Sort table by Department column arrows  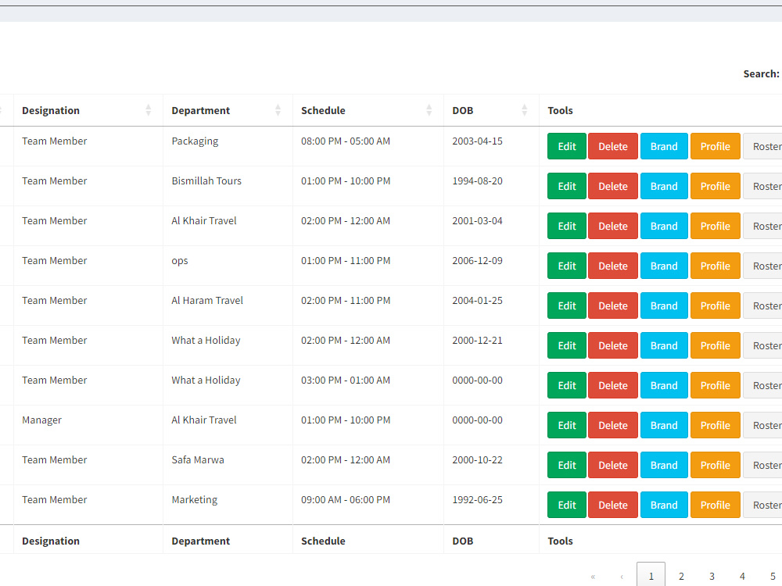click(x=278, y=110)
